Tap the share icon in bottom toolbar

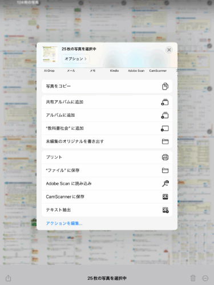click(x=8, y=278)
